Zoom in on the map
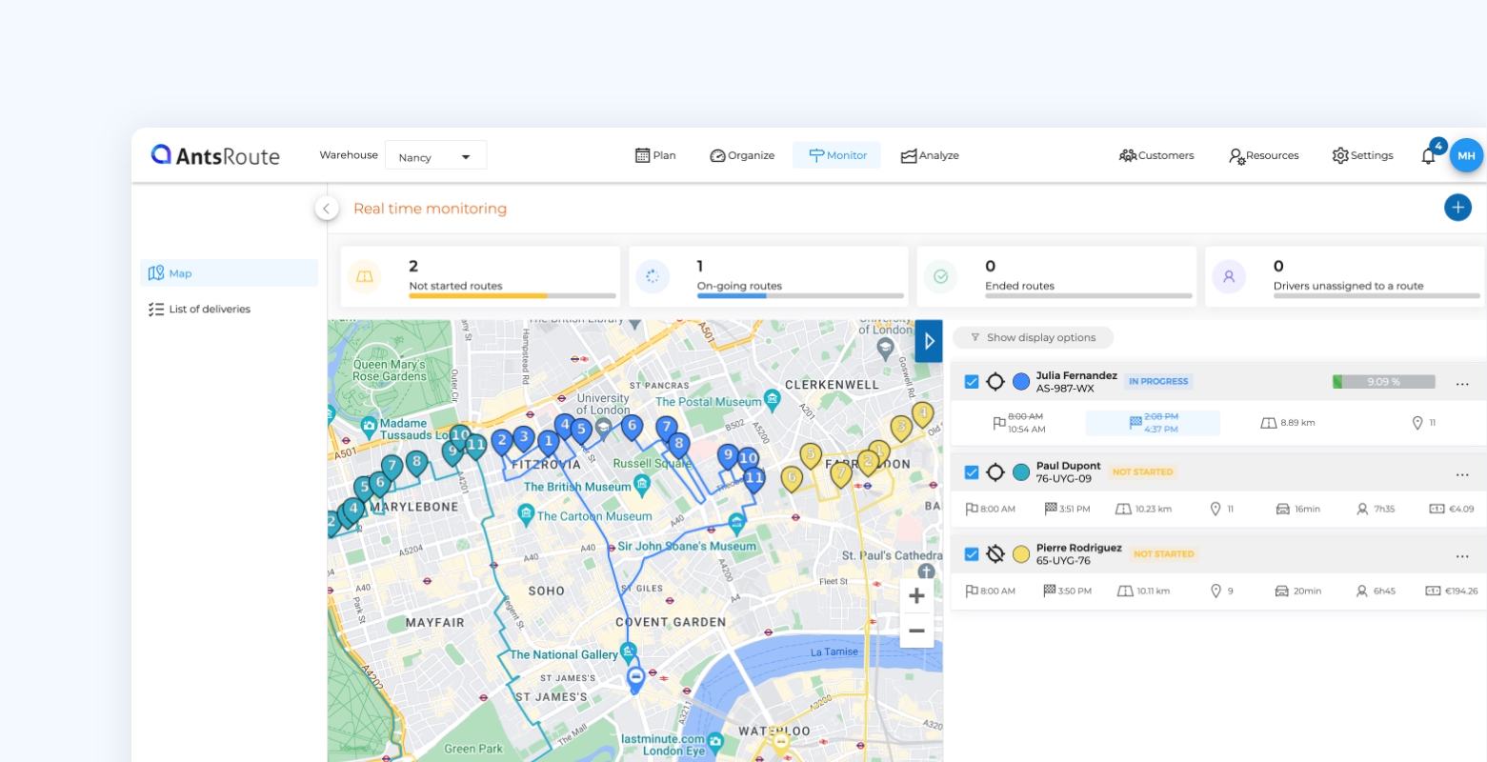This screenshot has height=762, width=1487. coord(916,596)
